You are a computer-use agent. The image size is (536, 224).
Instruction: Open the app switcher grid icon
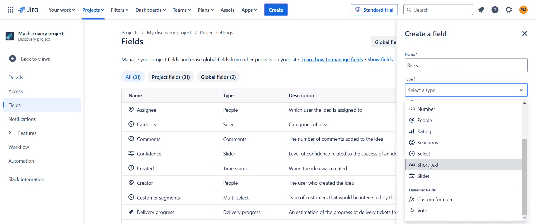(x=11, y=10)
